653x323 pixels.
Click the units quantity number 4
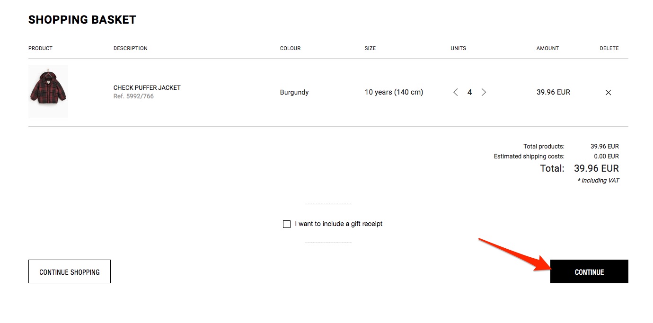click(x=469, y=93)
